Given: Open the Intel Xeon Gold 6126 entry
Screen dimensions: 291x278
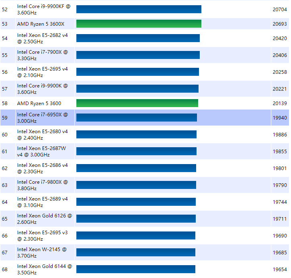Looking at the screenshot, I should (44, 219).
